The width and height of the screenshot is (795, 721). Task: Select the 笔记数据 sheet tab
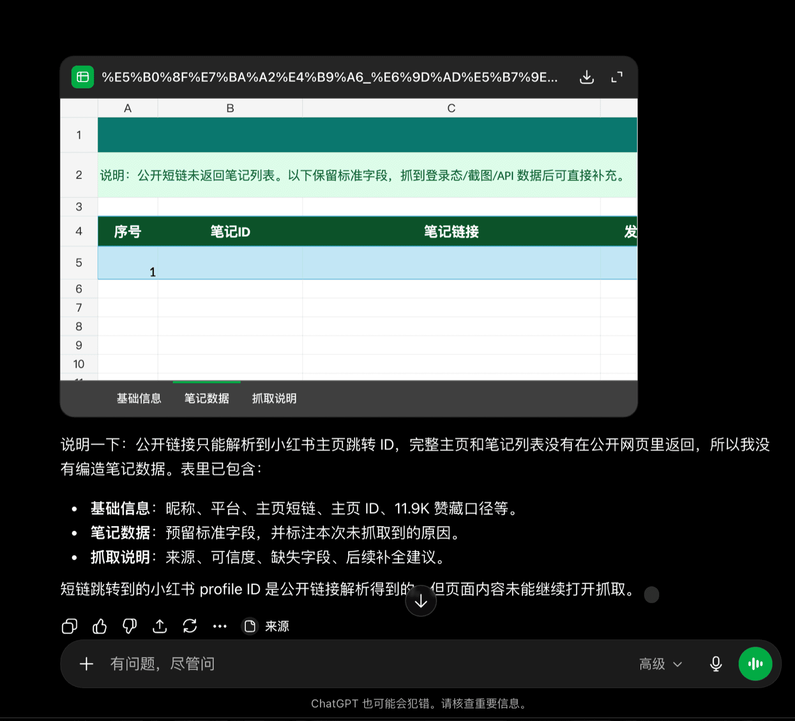click(207, 398)
